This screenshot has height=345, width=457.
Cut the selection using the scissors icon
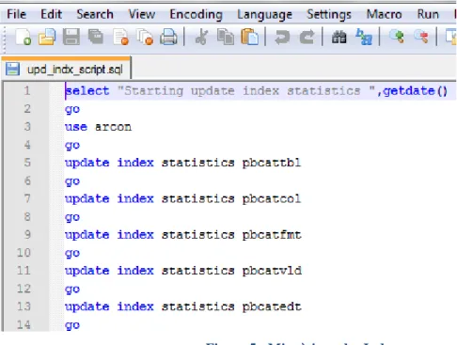[201, 37]
